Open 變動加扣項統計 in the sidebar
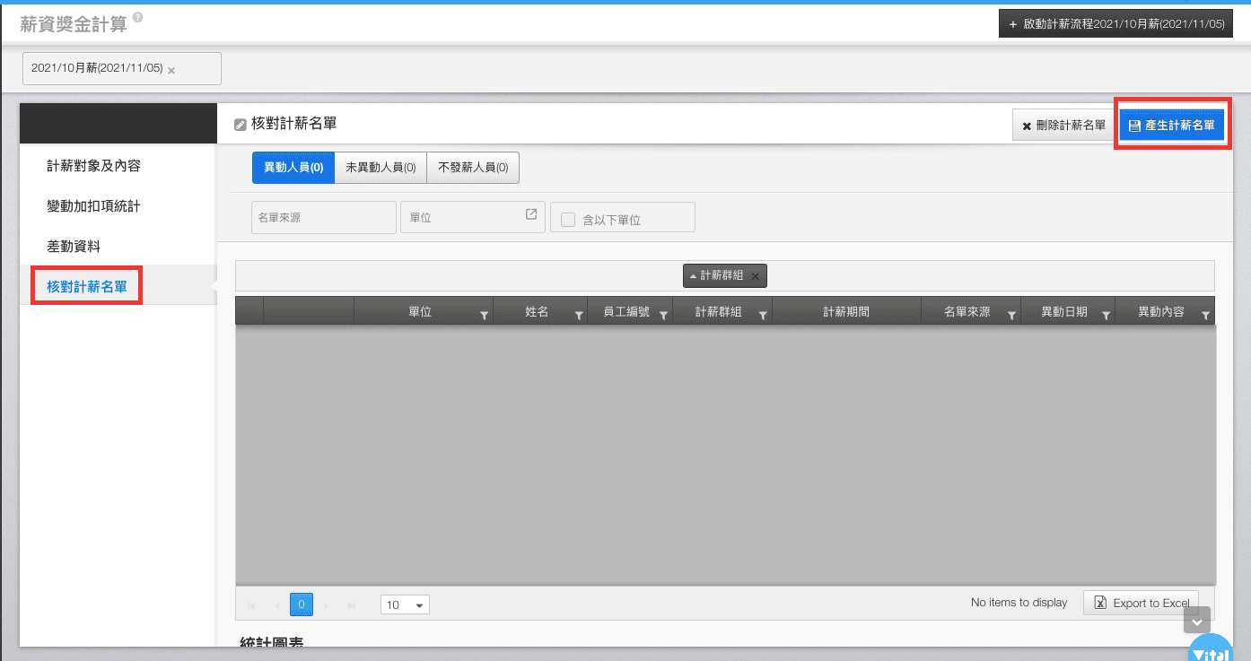 point(93,206)
